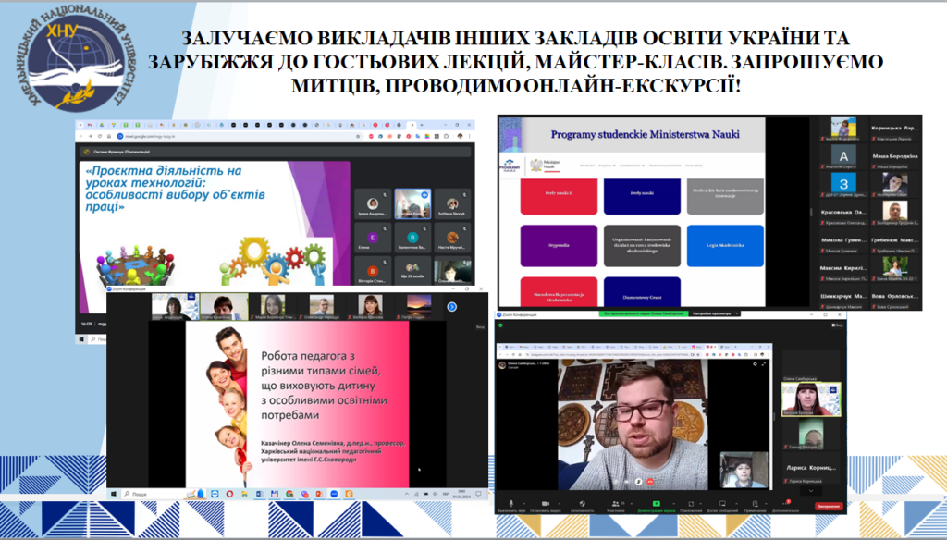Open the Участники participants panel in Zoom
This screenshot has width=947, height=540.
(615, 504)
